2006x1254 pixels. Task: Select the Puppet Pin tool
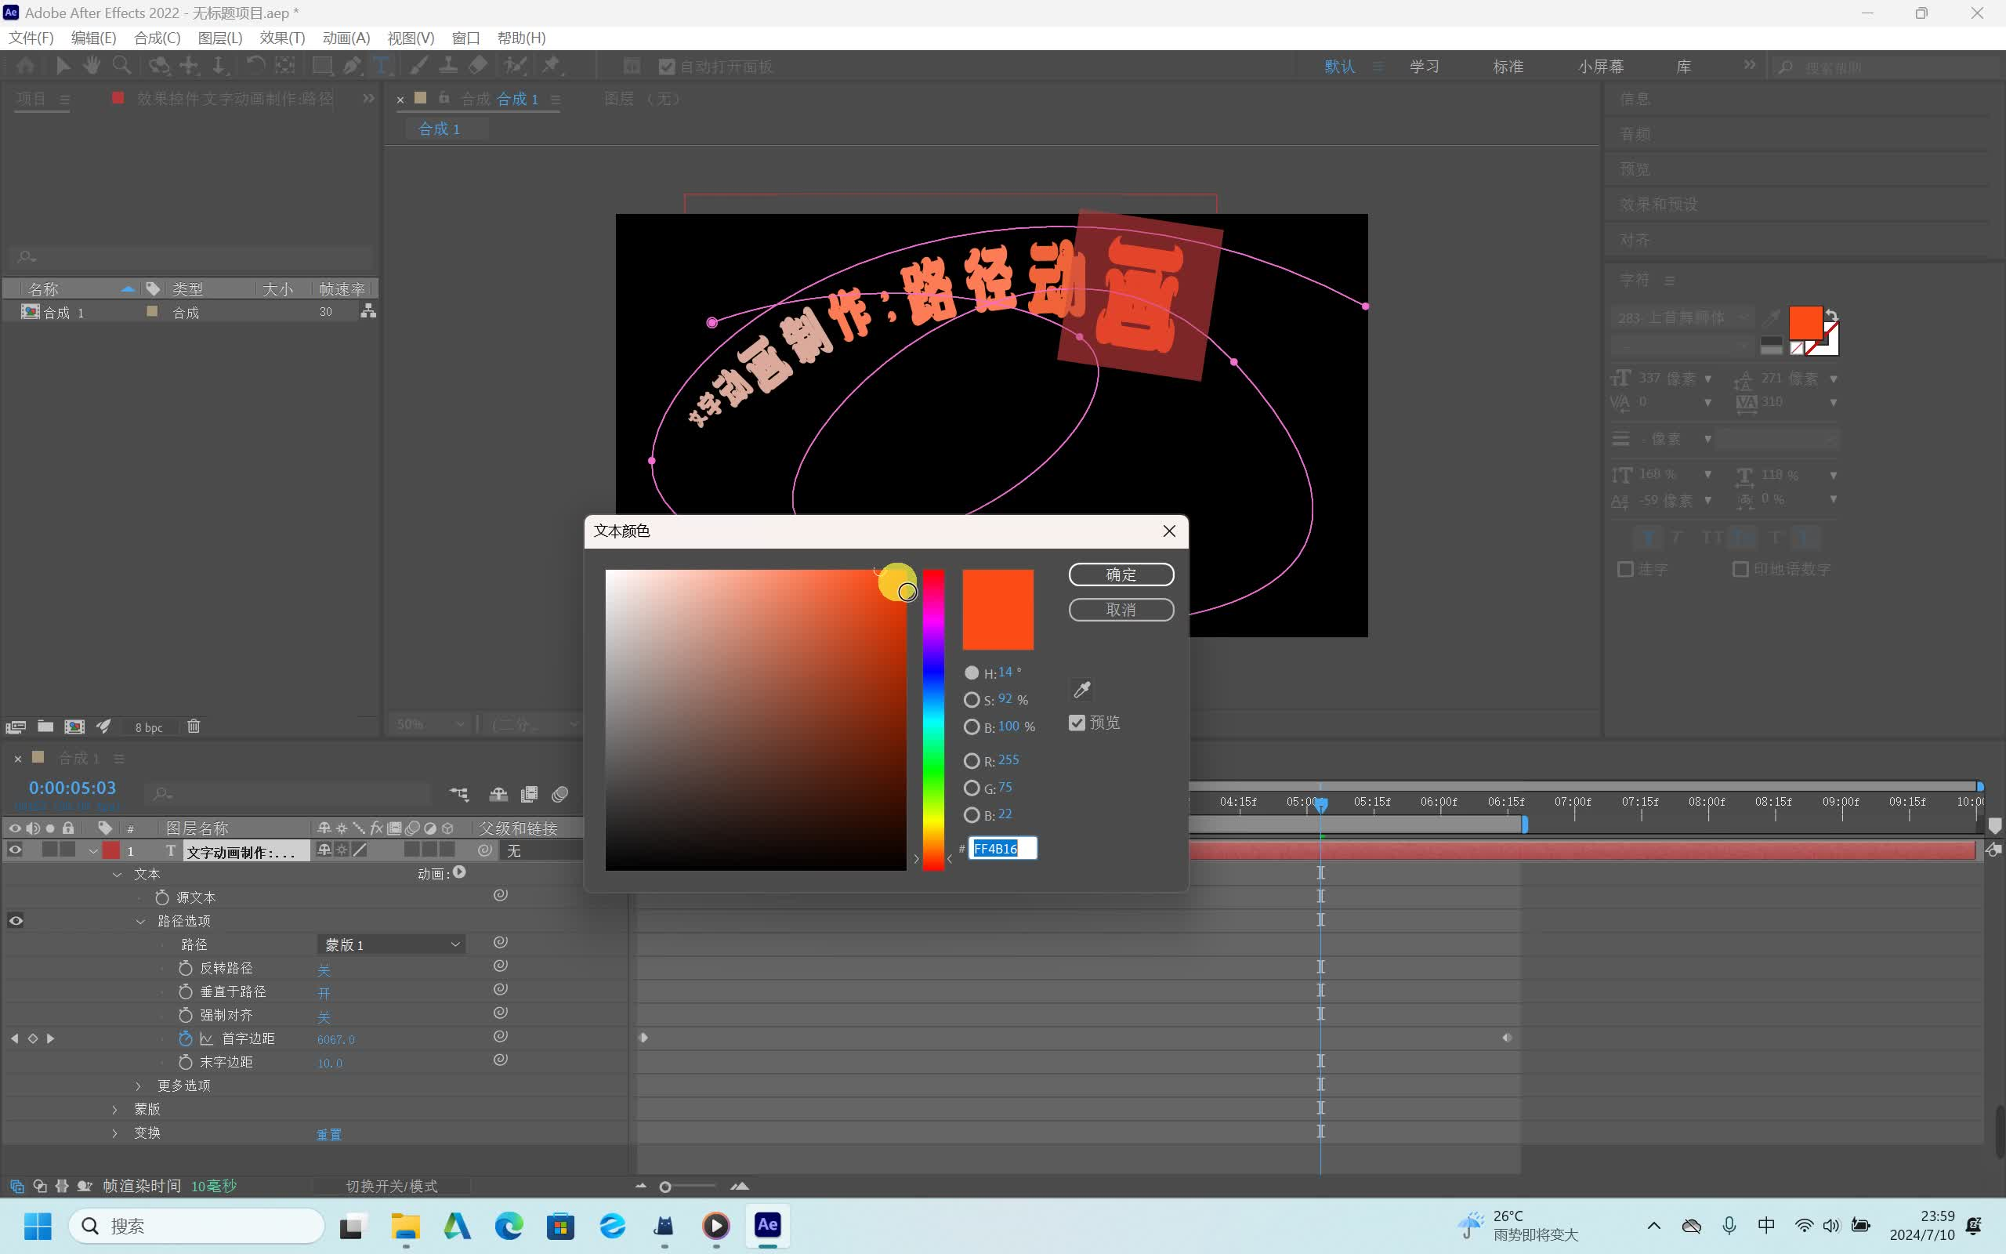pyautogui.click(x=551, y=66)
